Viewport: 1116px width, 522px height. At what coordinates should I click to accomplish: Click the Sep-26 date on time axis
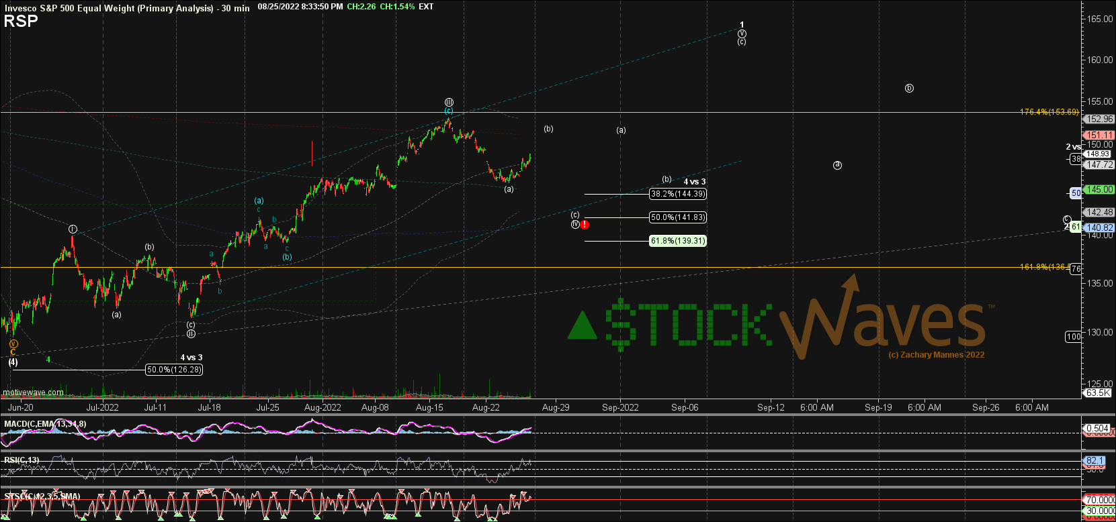[986, 407]
